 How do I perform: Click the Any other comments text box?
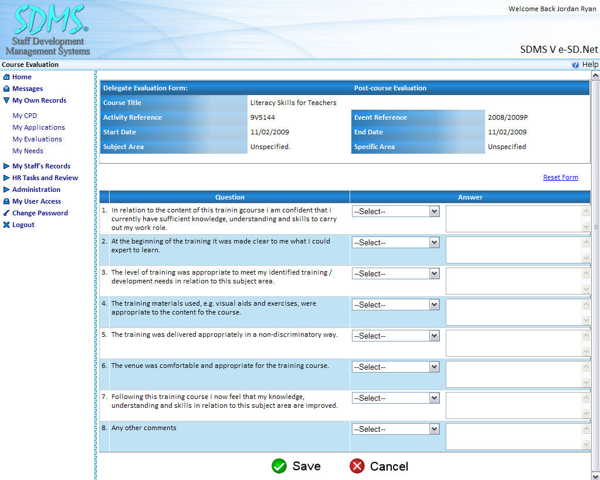[514, 437]
